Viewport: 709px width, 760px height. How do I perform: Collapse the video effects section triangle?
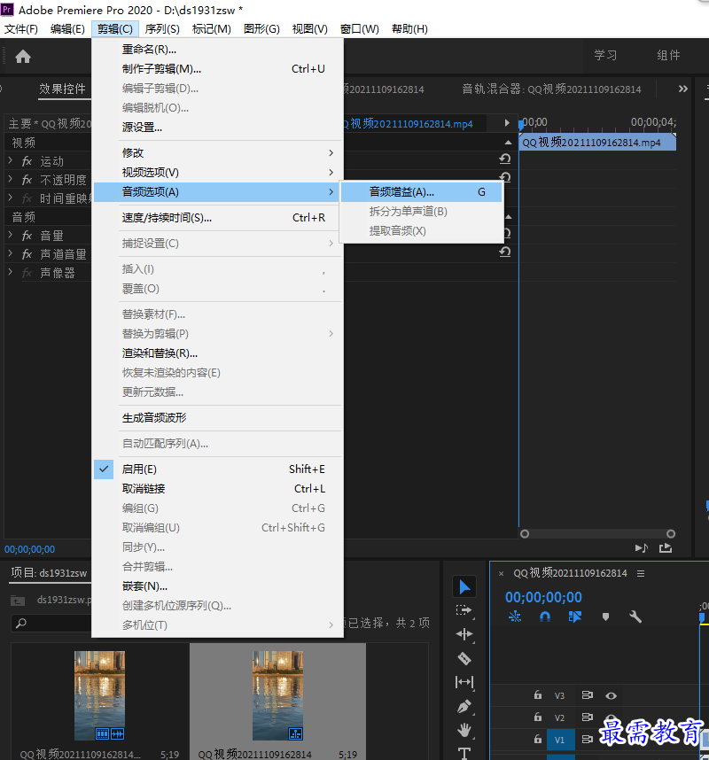508,143
